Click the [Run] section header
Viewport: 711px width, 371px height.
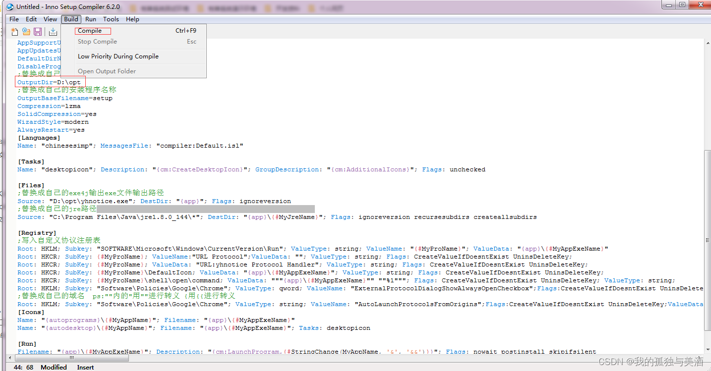click(27, 344)
